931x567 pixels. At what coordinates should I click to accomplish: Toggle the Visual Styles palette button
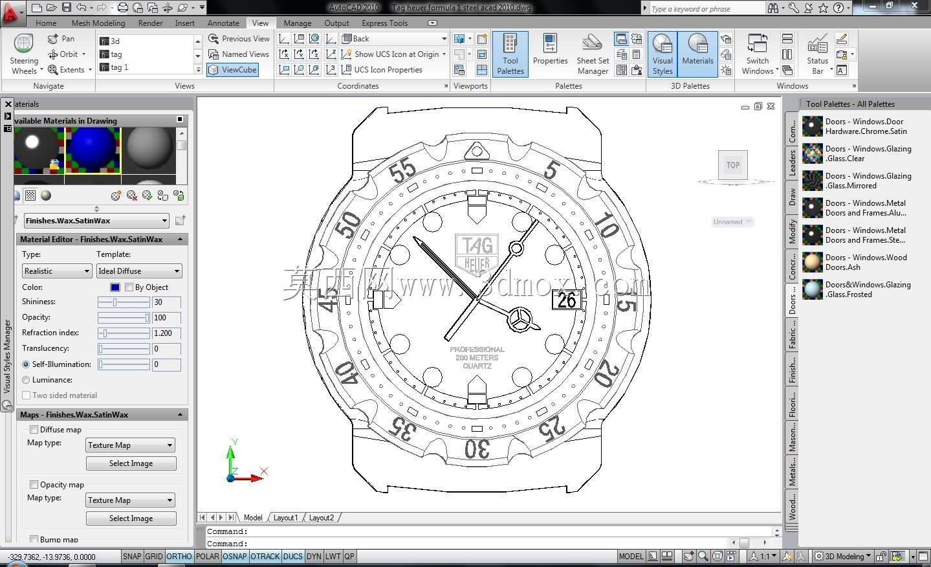pos(663,54)
